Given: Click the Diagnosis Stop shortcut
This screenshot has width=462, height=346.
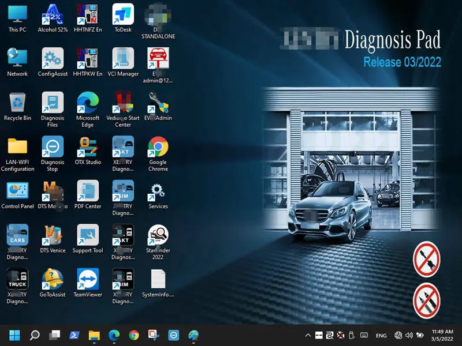Looking at the screenshot, I should pyautogui.click(x=53, y=147).
